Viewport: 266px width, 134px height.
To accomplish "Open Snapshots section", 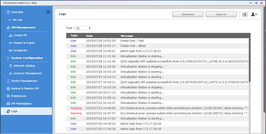I will click(20, 51).
